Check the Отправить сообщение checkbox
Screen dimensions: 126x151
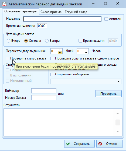tap(52, 74)
